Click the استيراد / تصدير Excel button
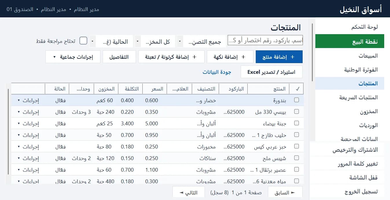 272,72
